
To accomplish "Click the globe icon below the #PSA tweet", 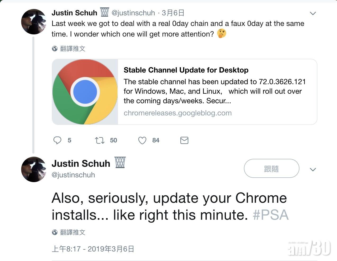I will coord(55,232).
